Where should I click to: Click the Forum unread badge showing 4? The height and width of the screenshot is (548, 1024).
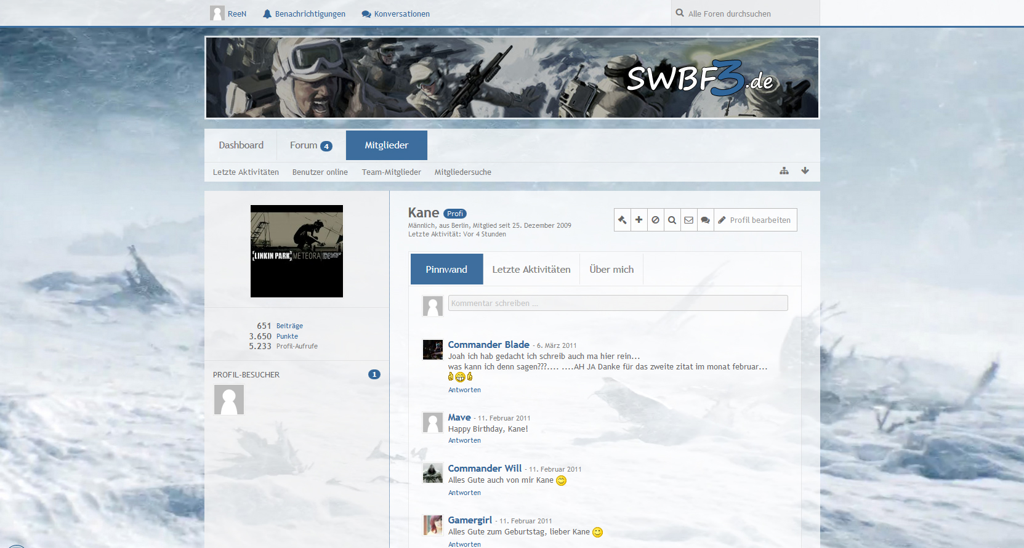click(326, 146)
